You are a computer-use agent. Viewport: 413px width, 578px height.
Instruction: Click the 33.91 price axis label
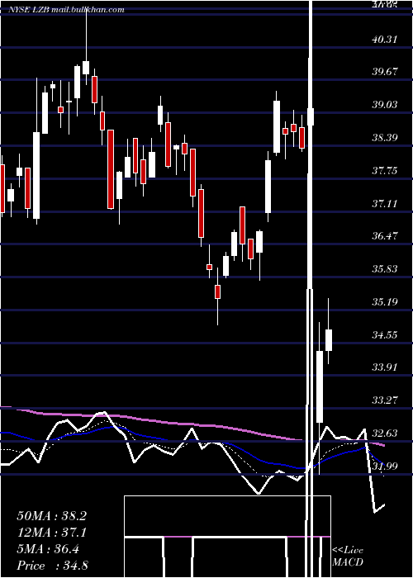tap(385, 367)
